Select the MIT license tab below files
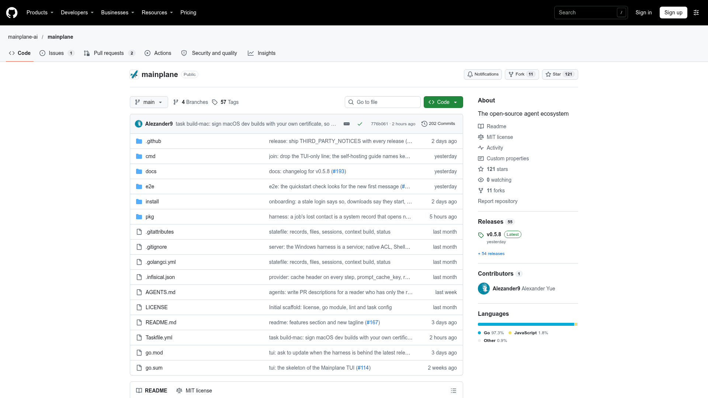This screenshot has width=708, height=398. (x=194, y=391)
